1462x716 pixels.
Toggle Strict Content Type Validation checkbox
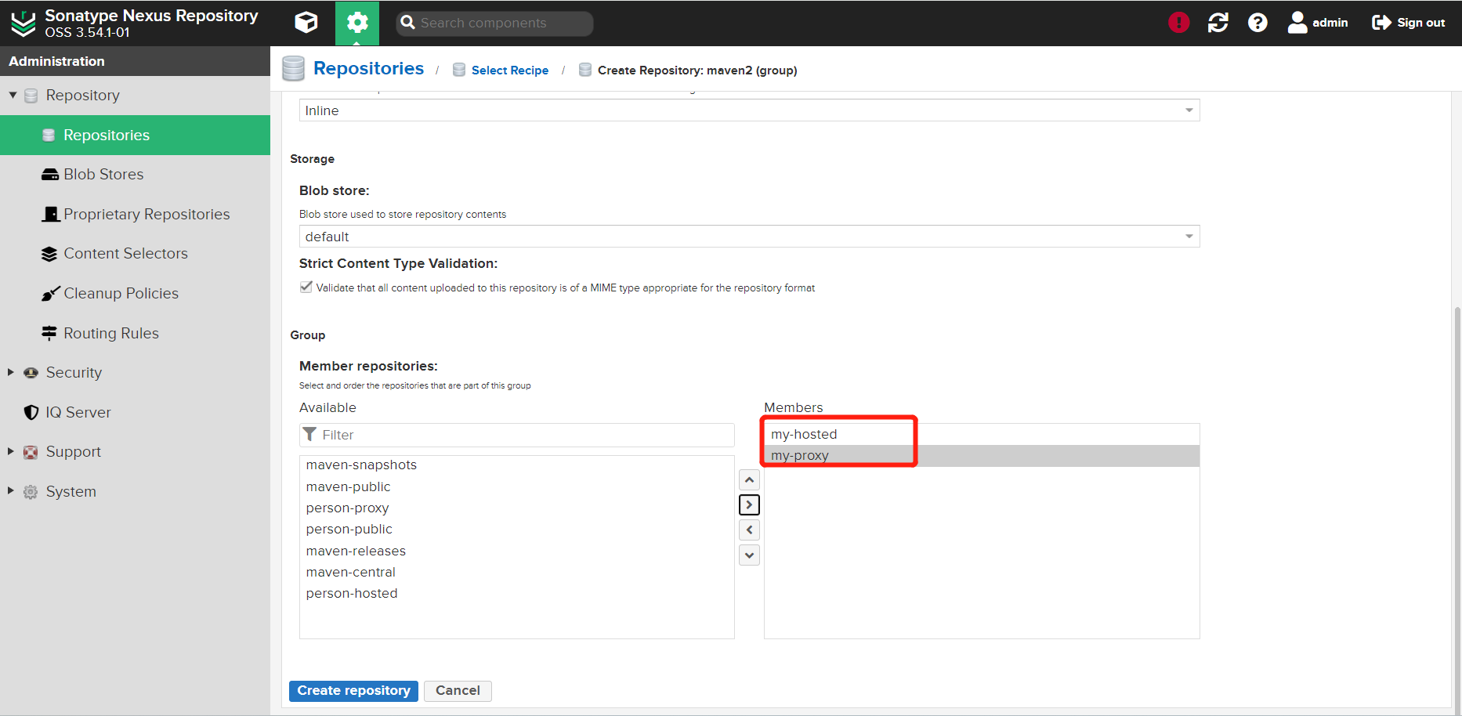[x=306, y=287]
